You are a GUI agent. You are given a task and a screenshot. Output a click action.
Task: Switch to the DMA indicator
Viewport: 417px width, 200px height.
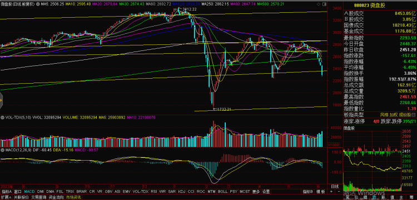coord(50,191)
